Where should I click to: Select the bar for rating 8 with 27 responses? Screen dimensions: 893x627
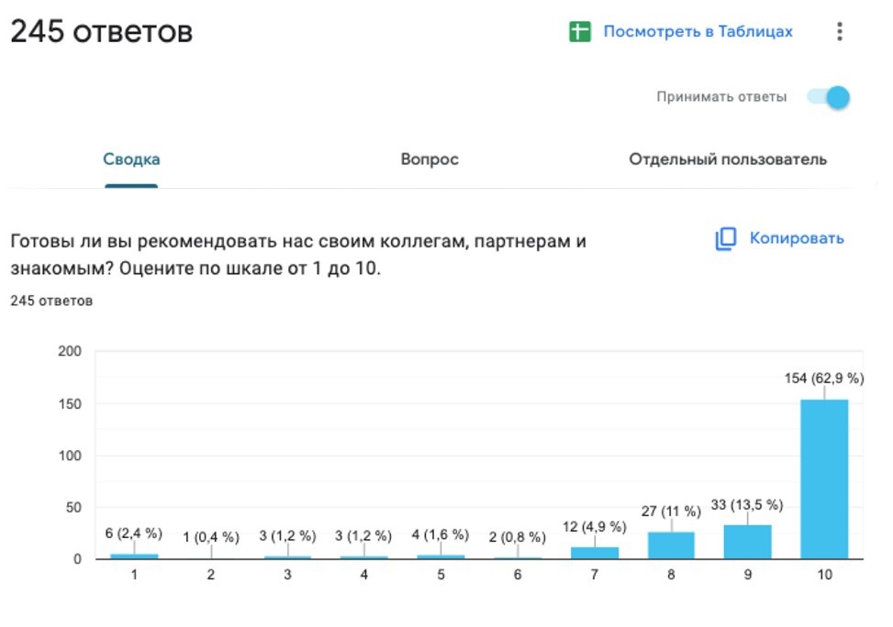(670, 547)
